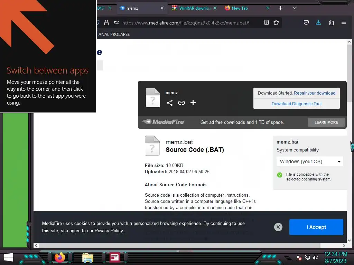
Task: Close the memz tab
Action: 162,8
